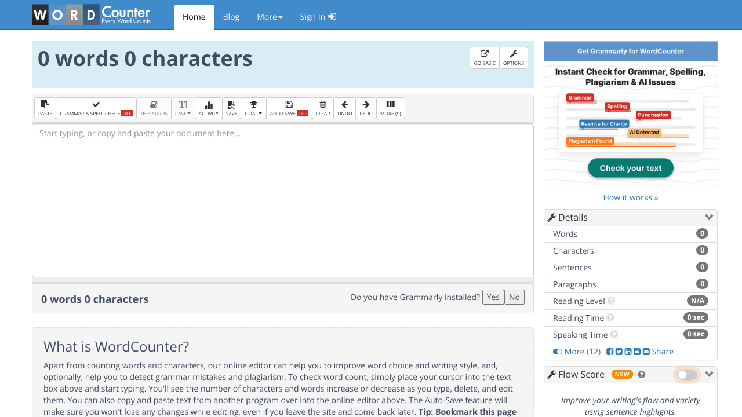Open the Options wrench button
Image resolution: width=742 pixels, height=417 pixels.
pyautogui.click(x=514, y=58)
